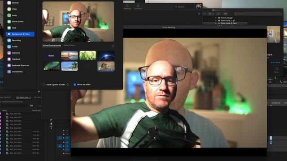The height and width of the screenshot is (161, 287).
Task: Open the Video settings icon
Action: (9, 9)
